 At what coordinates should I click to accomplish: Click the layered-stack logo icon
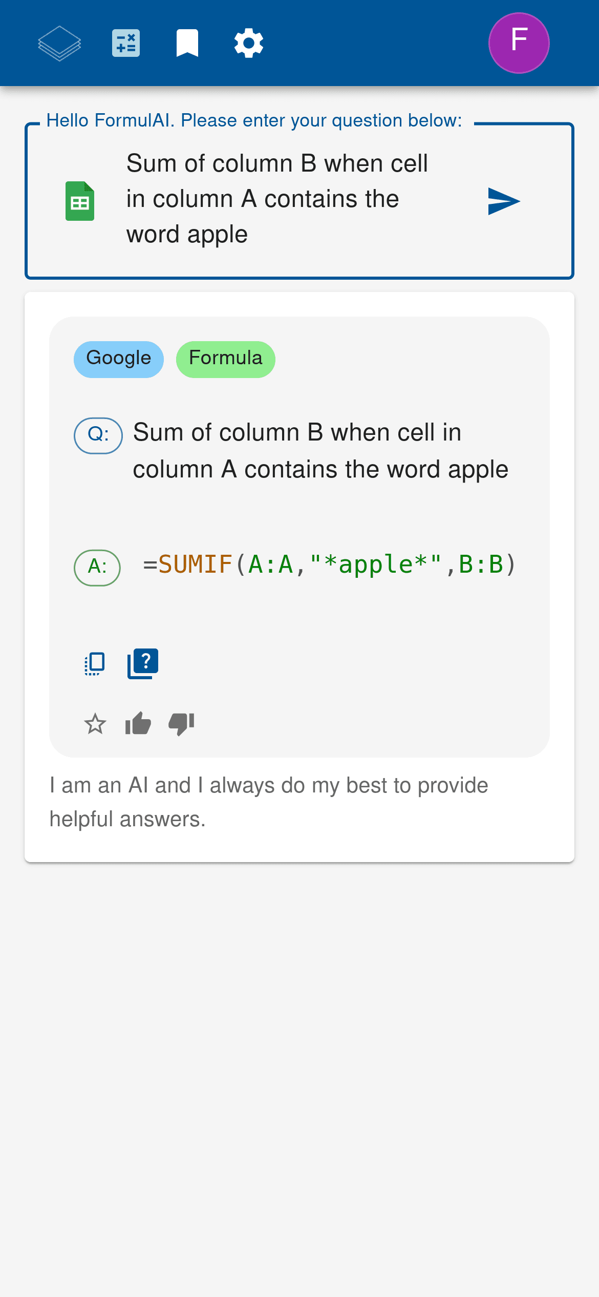[x=58, y=43]
